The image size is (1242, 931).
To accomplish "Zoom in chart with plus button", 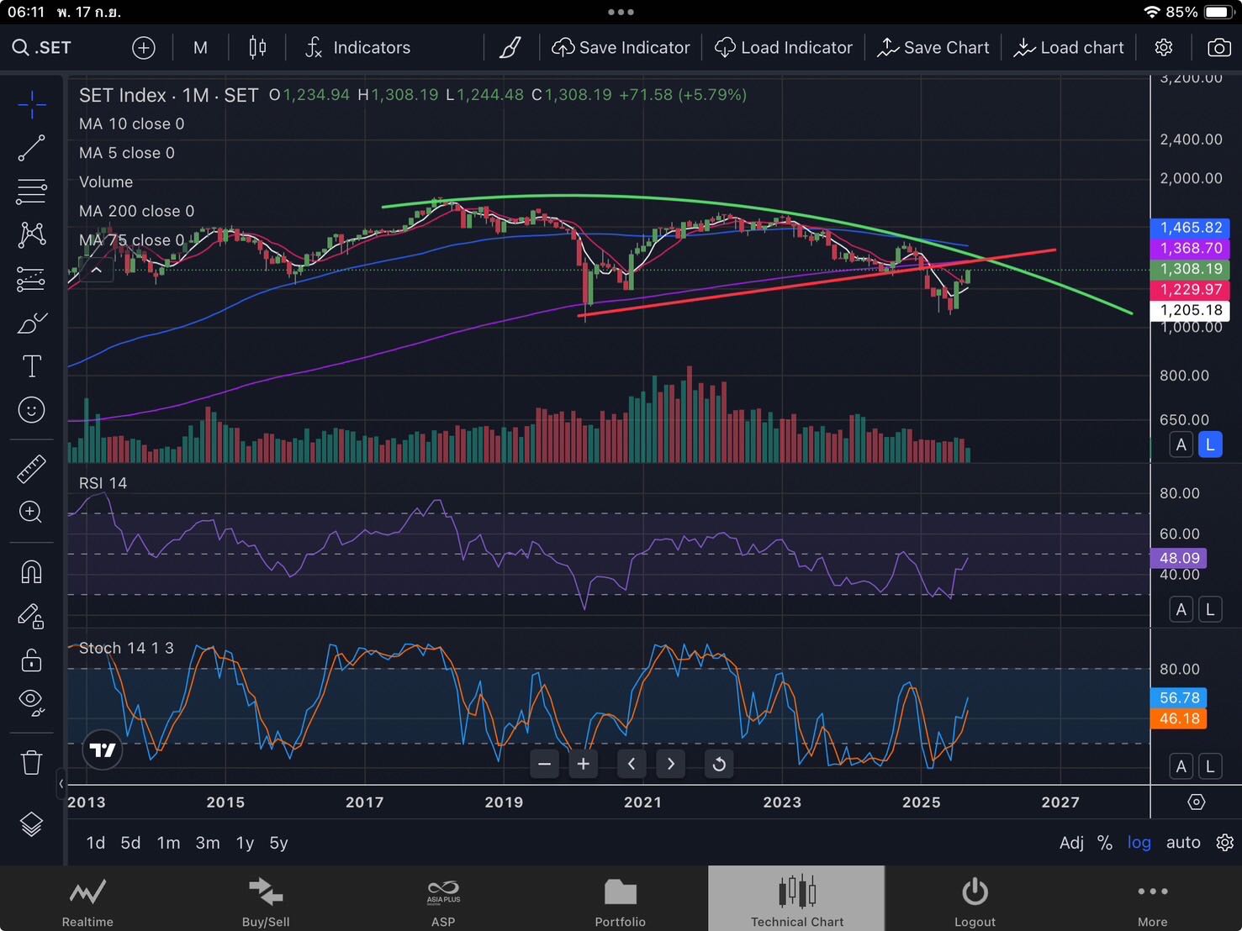I will 583,764.
